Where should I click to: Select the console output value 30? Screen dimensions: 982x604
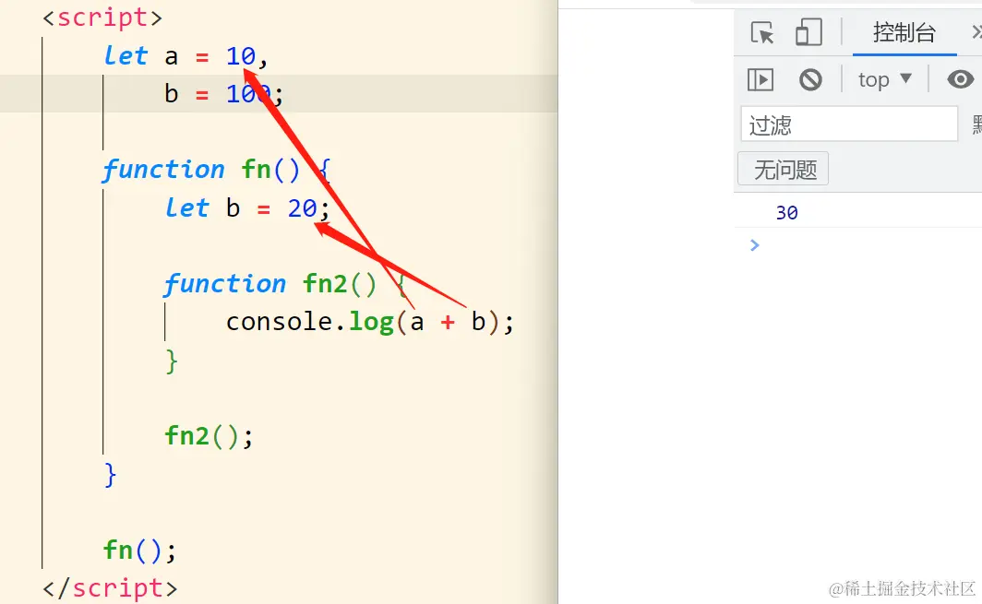coord(786,213)
